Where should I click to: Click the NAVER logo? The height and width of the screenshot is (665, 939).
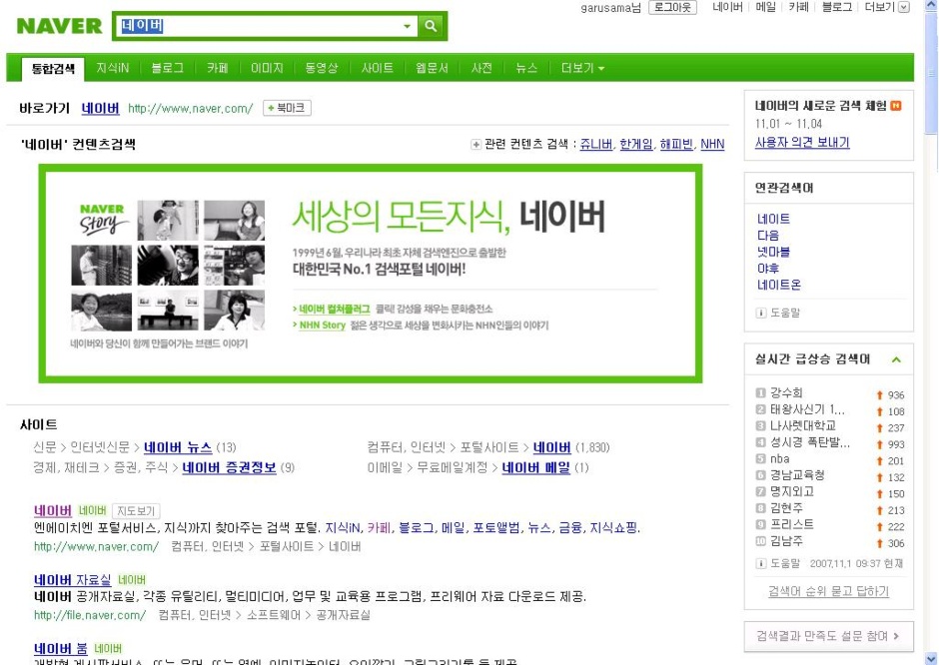[59, 26]
